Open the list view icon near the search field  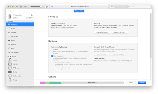point(112,7)
